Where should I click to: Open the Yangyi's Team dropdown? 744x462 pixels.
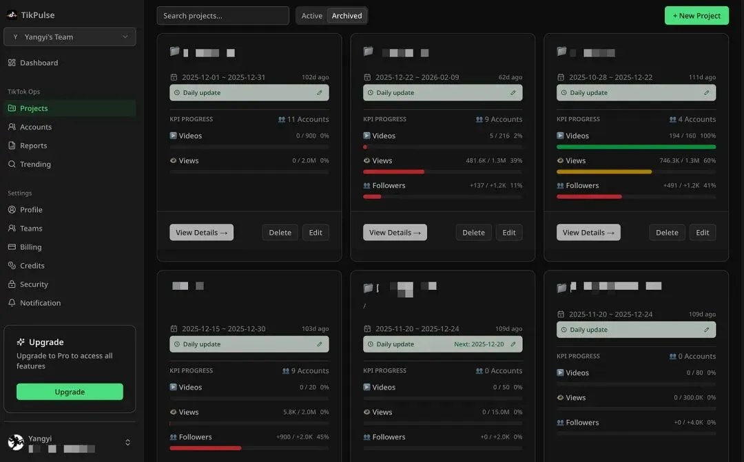tap(70, 37)
